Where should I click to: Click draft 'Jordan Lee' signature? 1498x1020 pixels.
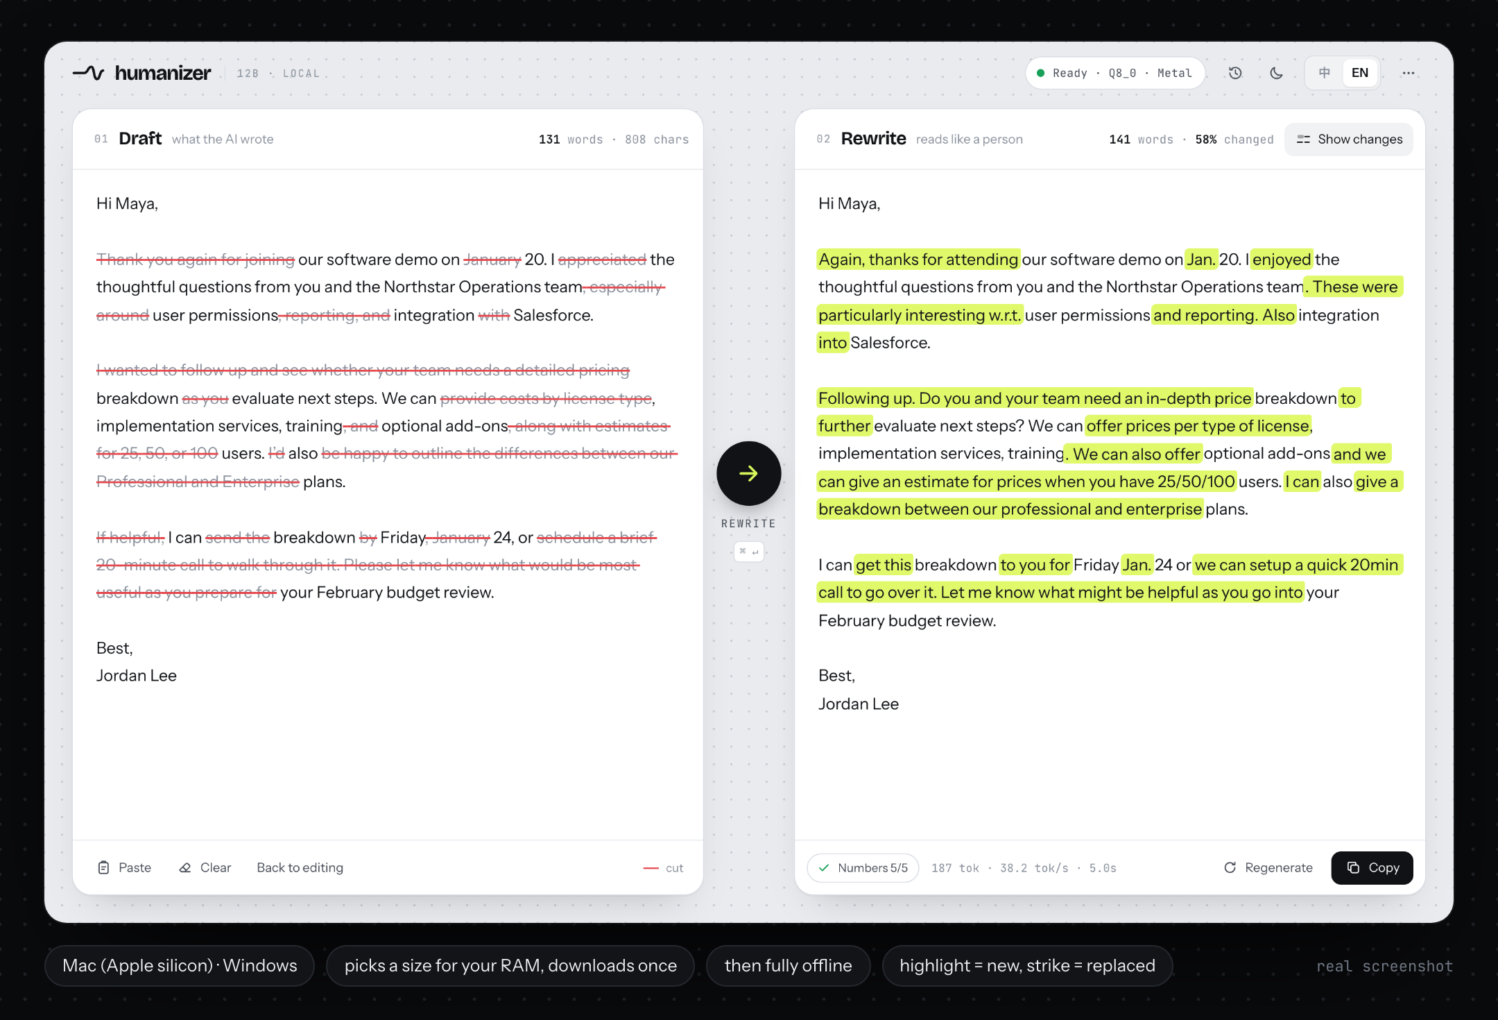137,676
